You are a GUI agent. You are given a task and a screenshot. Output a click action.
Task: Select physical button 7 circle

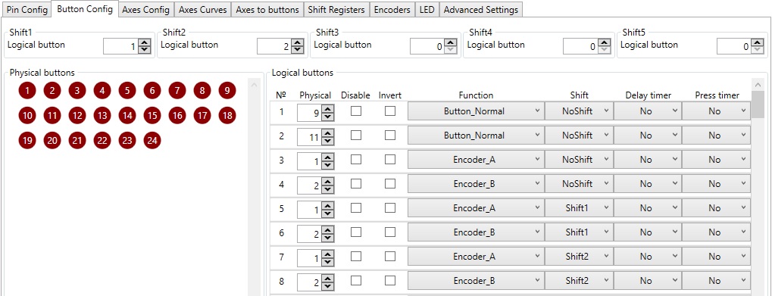click(177, 91)
